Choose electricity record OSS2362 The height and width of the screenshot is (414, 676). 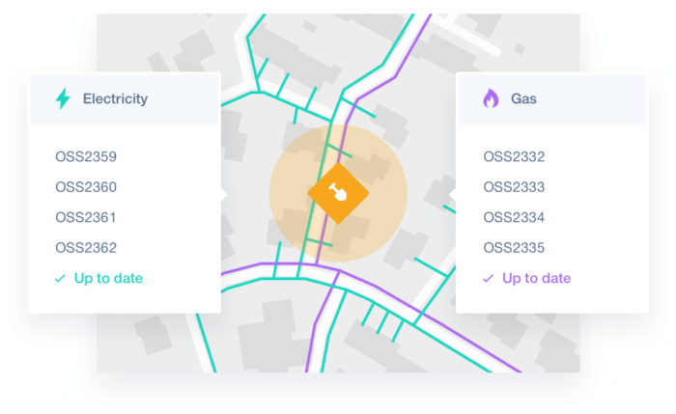click(x=85, y=248)
